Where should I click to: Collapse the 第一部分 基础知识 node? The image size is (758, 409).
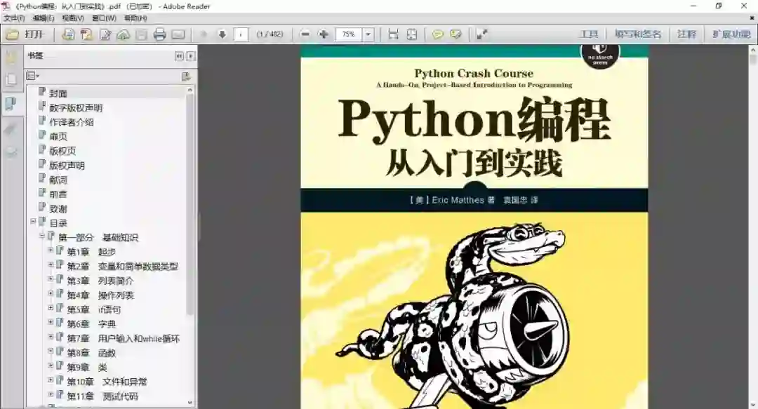[42, 236]
